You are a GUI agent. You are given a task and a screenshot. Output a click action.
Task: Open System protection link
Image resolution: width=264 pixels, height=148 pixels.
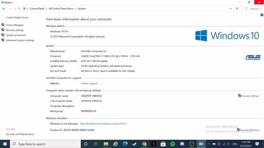[16, 35]
